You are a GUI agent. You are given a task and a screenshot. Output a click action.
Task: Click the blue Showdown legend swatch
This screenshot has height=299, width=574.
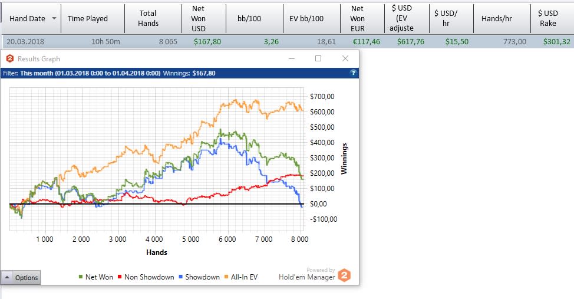click(180, 277)
